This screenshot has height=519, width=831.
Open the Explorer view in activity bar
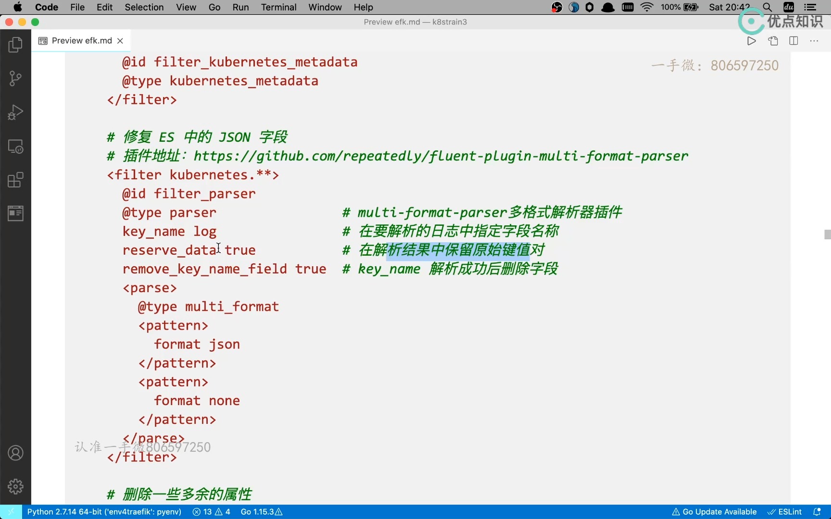15,45
